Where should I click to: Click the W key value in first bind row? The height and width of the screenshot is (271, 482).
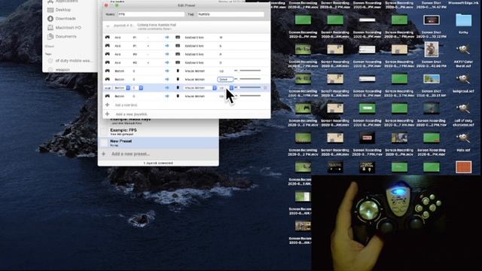(x=221, y=38)
